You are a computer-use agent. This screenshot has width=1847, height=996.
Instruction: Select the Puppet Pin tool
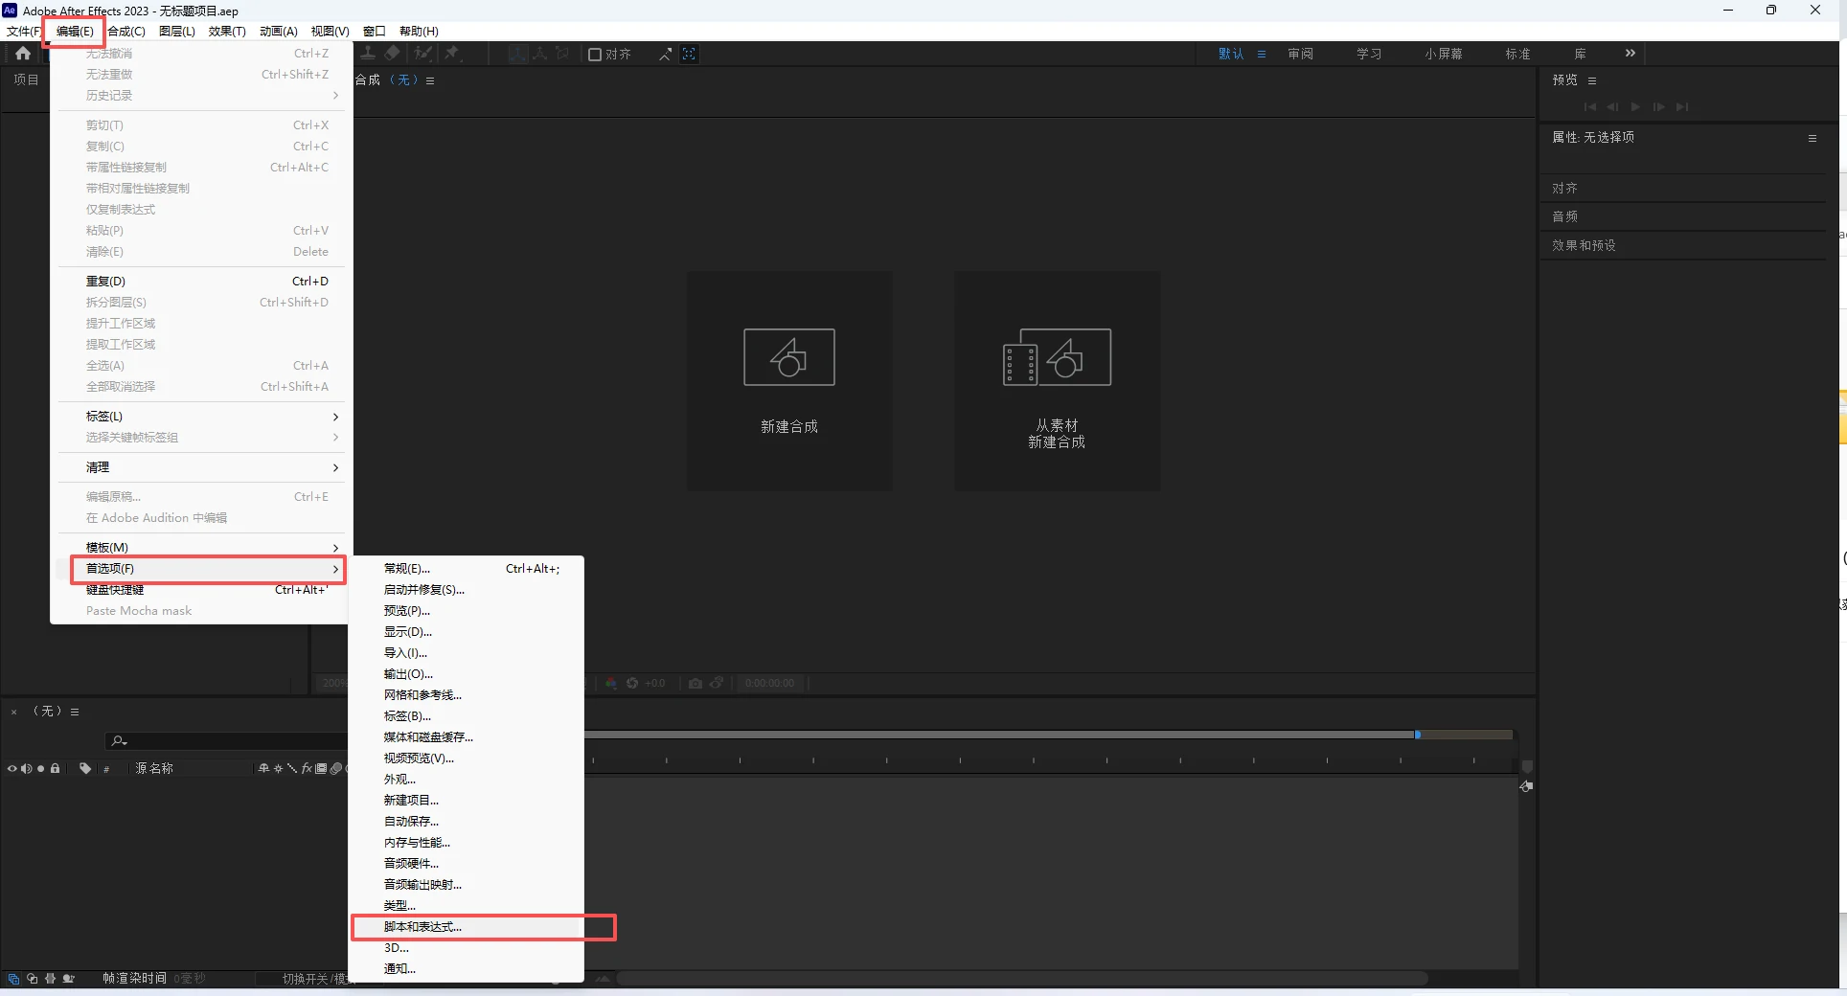(453, 55)
